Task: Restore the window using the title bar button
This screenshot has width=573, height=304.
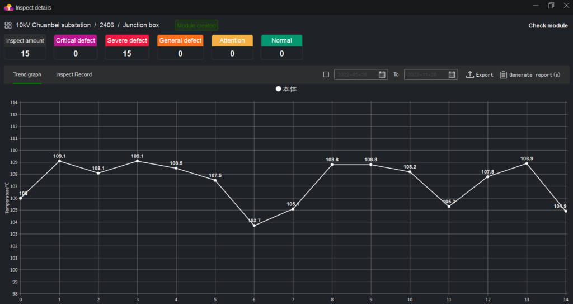Action: coord(551,6)
